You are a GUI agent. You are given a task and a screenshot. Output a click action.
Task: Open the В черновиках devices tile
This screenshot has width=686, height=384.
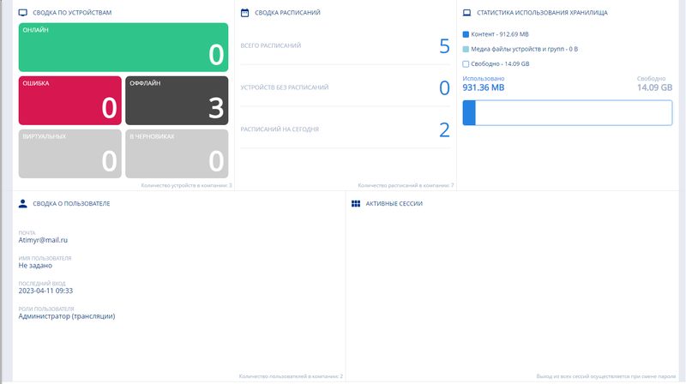(x=176, y=153)
